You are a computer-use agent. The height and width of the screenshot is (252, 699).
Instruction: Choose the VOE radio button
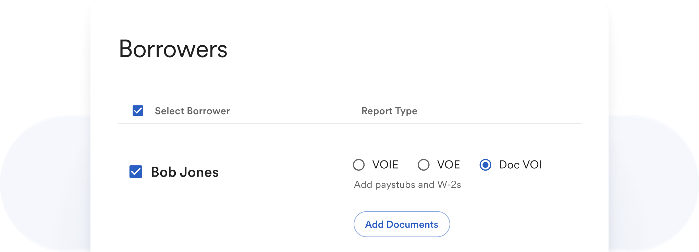424,165
